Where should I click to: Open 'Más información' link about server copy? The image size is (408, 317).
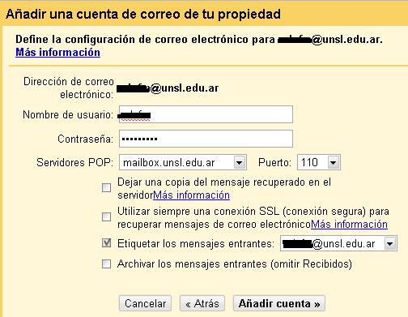(191, 195)
